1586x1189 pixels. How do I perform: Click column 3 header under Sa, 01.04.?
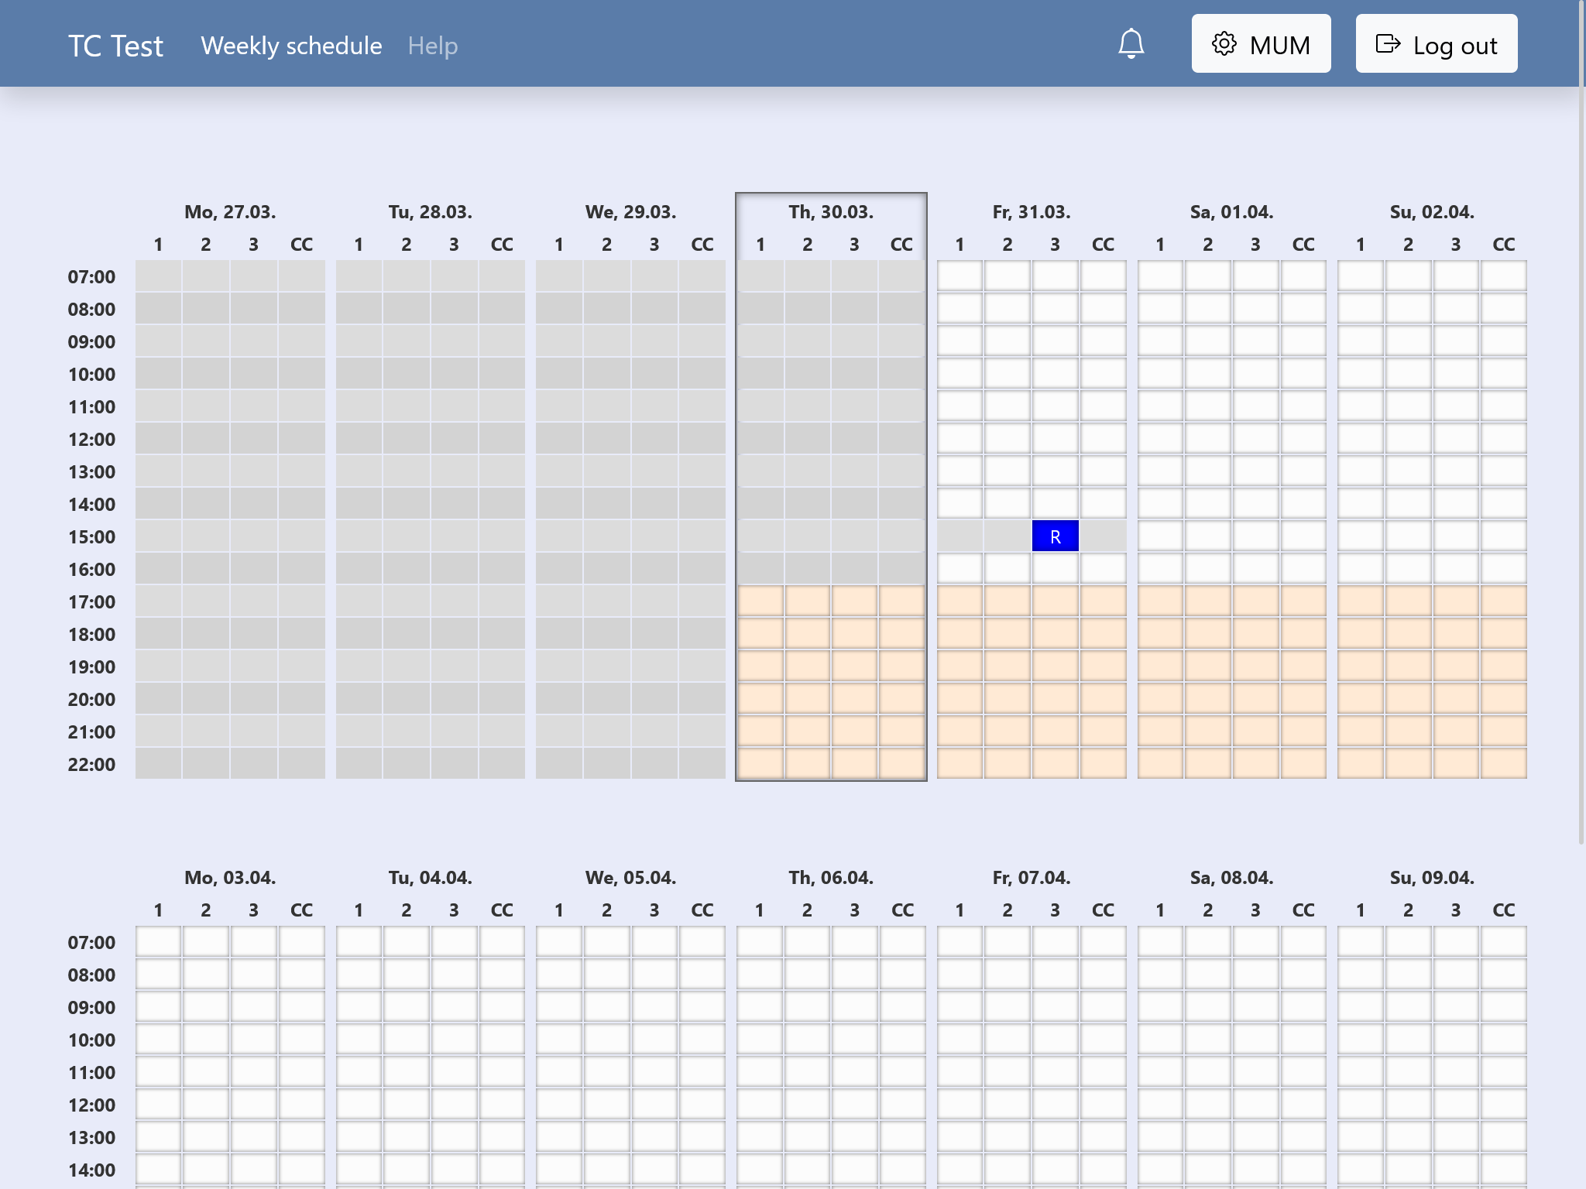pos(1255,245)
